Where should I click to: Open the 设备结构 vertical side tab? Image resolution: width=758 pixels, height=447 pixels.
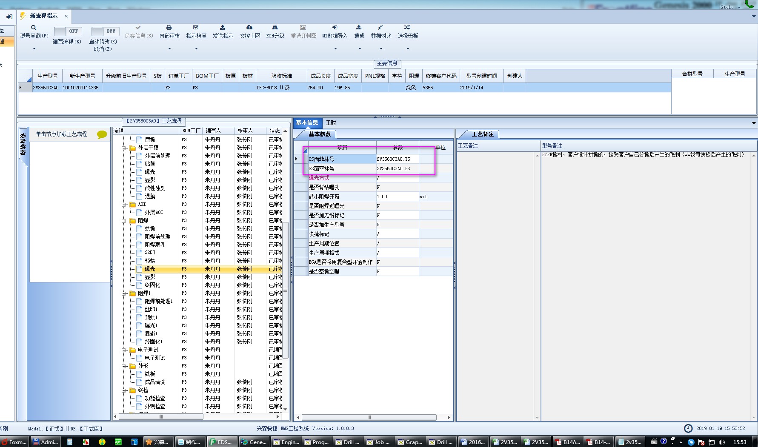point(23,145)
